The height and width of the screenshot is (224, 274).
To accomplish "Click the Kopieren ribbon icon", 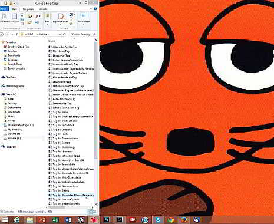I will [x=4, y=17].
